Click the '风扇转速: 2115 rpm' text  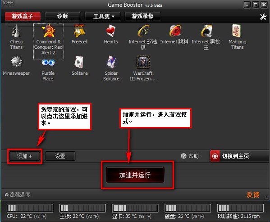coord(238,216)
